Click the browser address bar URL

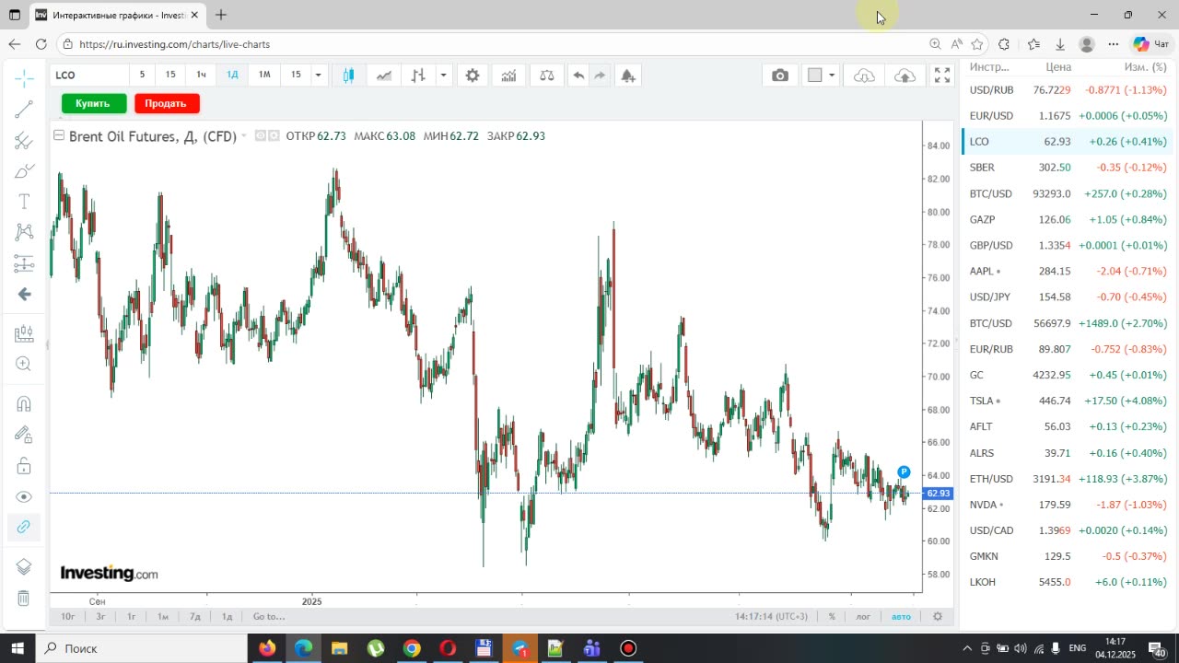[175, 44]
